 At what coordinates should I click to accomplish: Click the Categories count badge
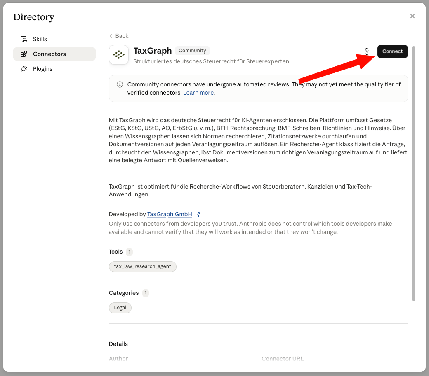(x=146, y=293)
